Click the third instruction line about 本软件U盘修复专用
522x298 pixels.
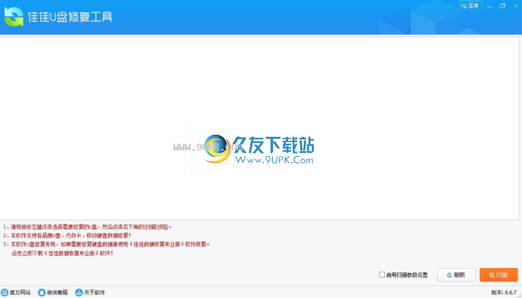click(x=106, y=244)
